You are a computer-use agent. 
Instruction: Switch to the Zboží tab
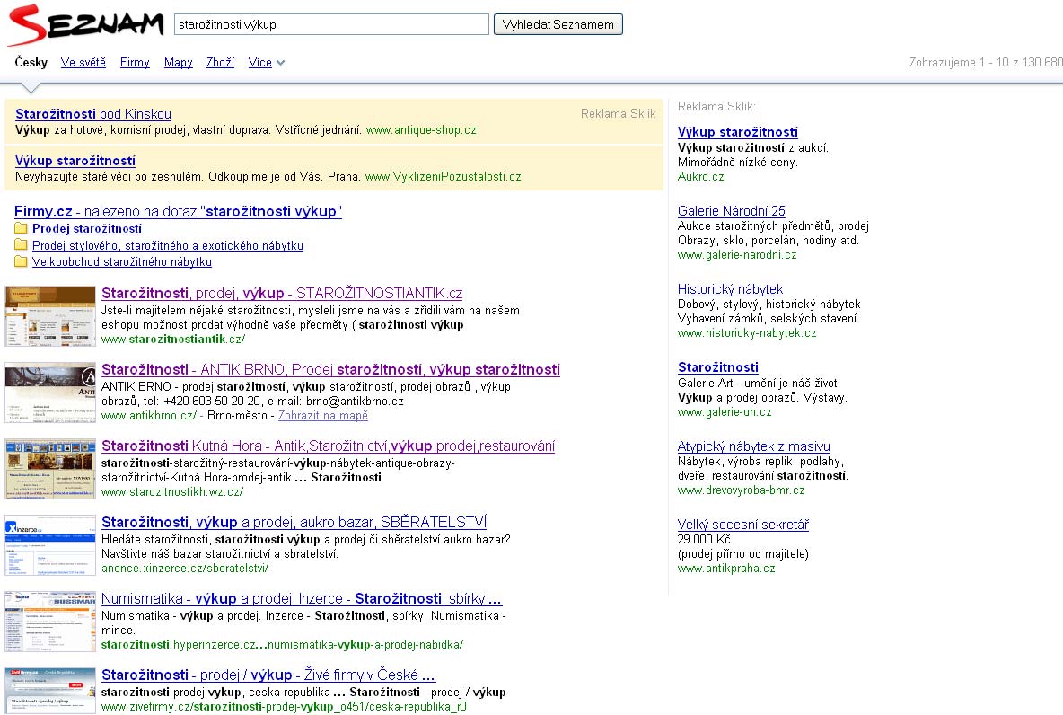pos(220,62)
